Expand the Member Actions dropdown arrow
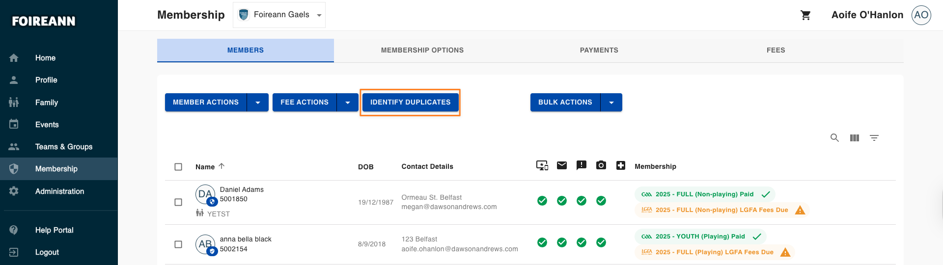 click(x=258, y=103)
